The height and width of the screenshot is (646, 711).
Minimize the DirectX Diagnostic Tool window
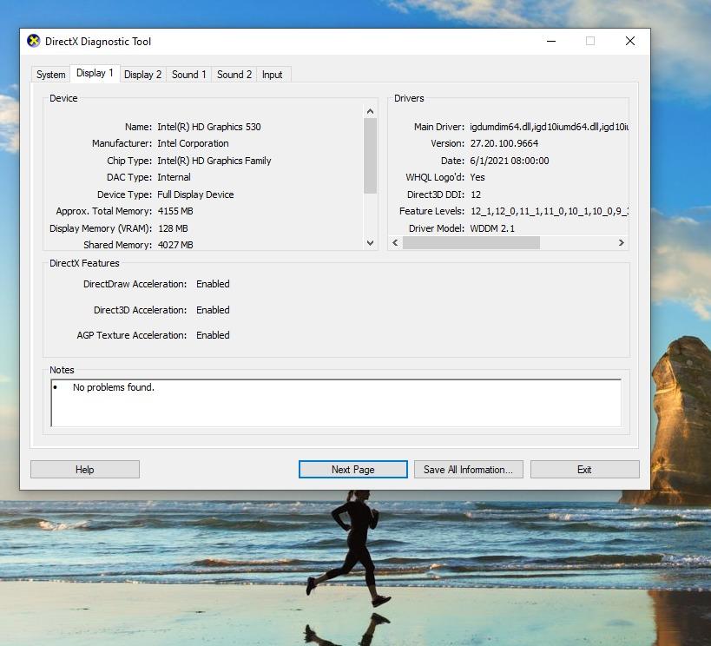pos(550,40)
